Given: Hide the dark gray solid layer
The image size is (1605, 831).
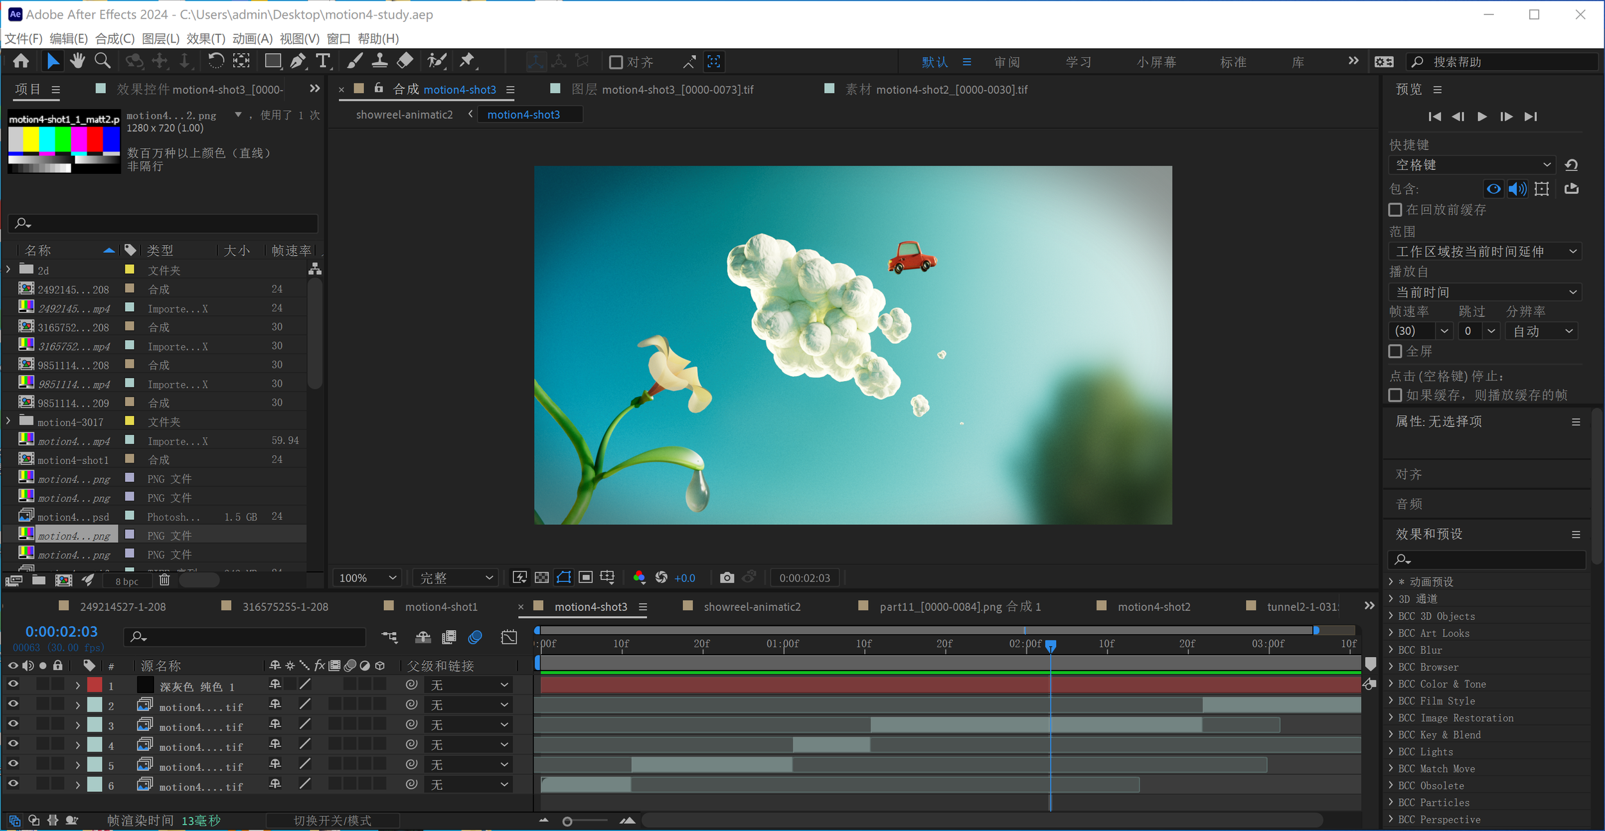Looking at the screenshot, I should coord(13,685).
